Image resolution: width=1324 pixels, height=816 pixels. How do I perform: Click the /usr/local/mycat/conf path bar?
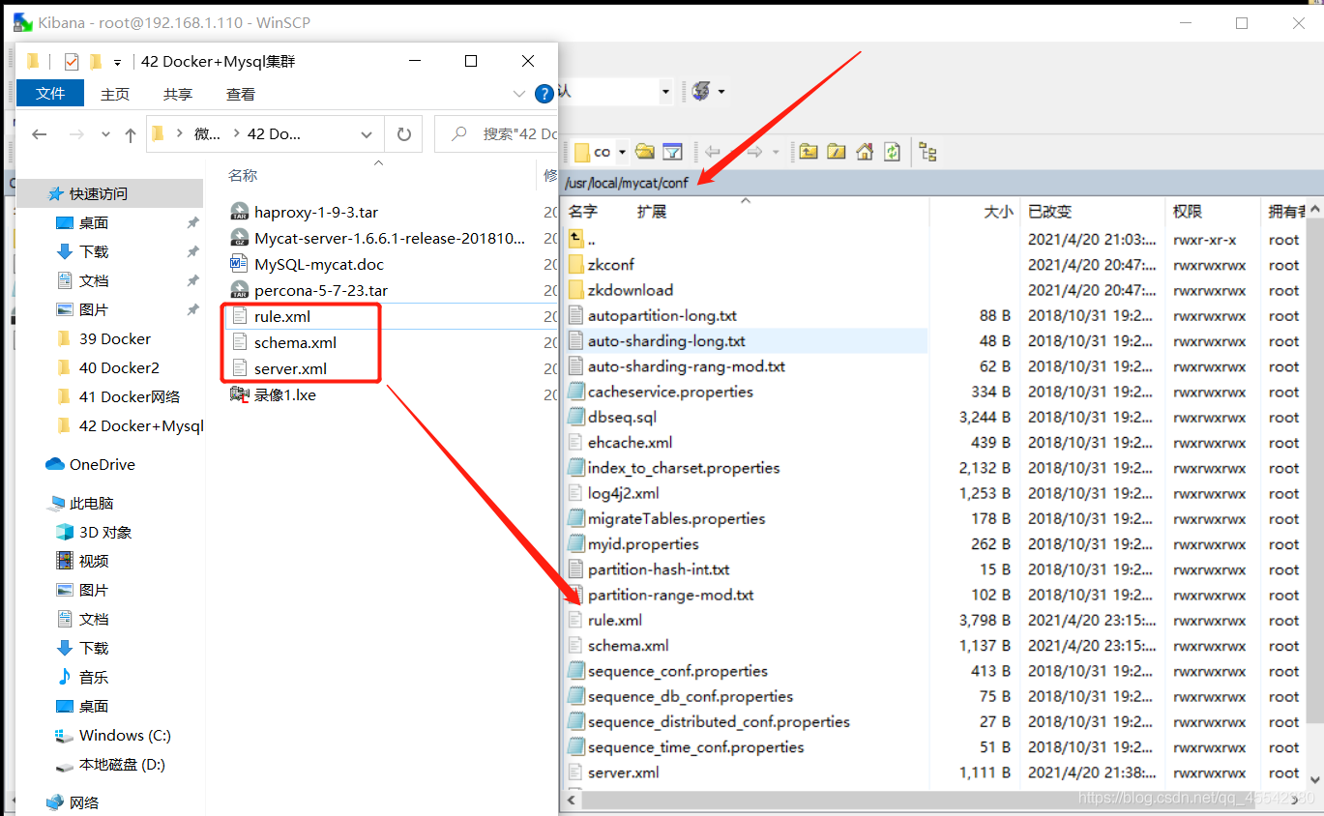[942, 183]
